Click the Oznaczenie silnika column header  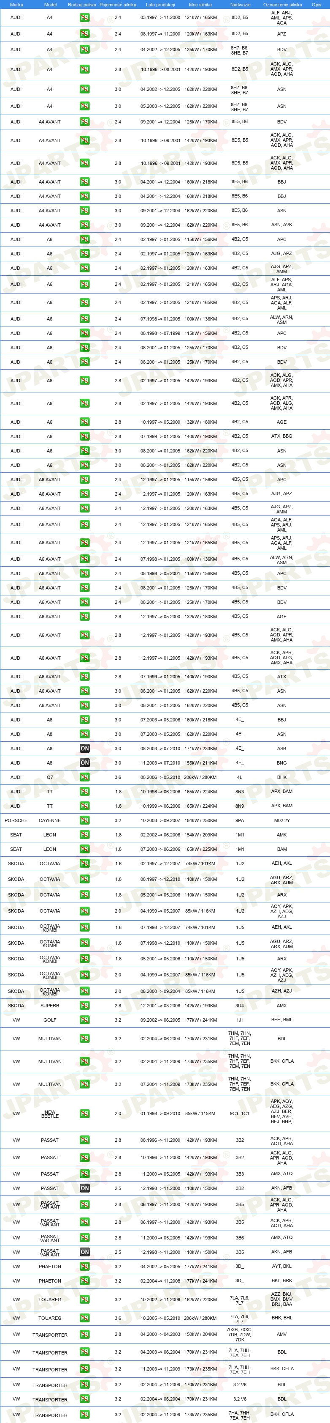[283, 4]
